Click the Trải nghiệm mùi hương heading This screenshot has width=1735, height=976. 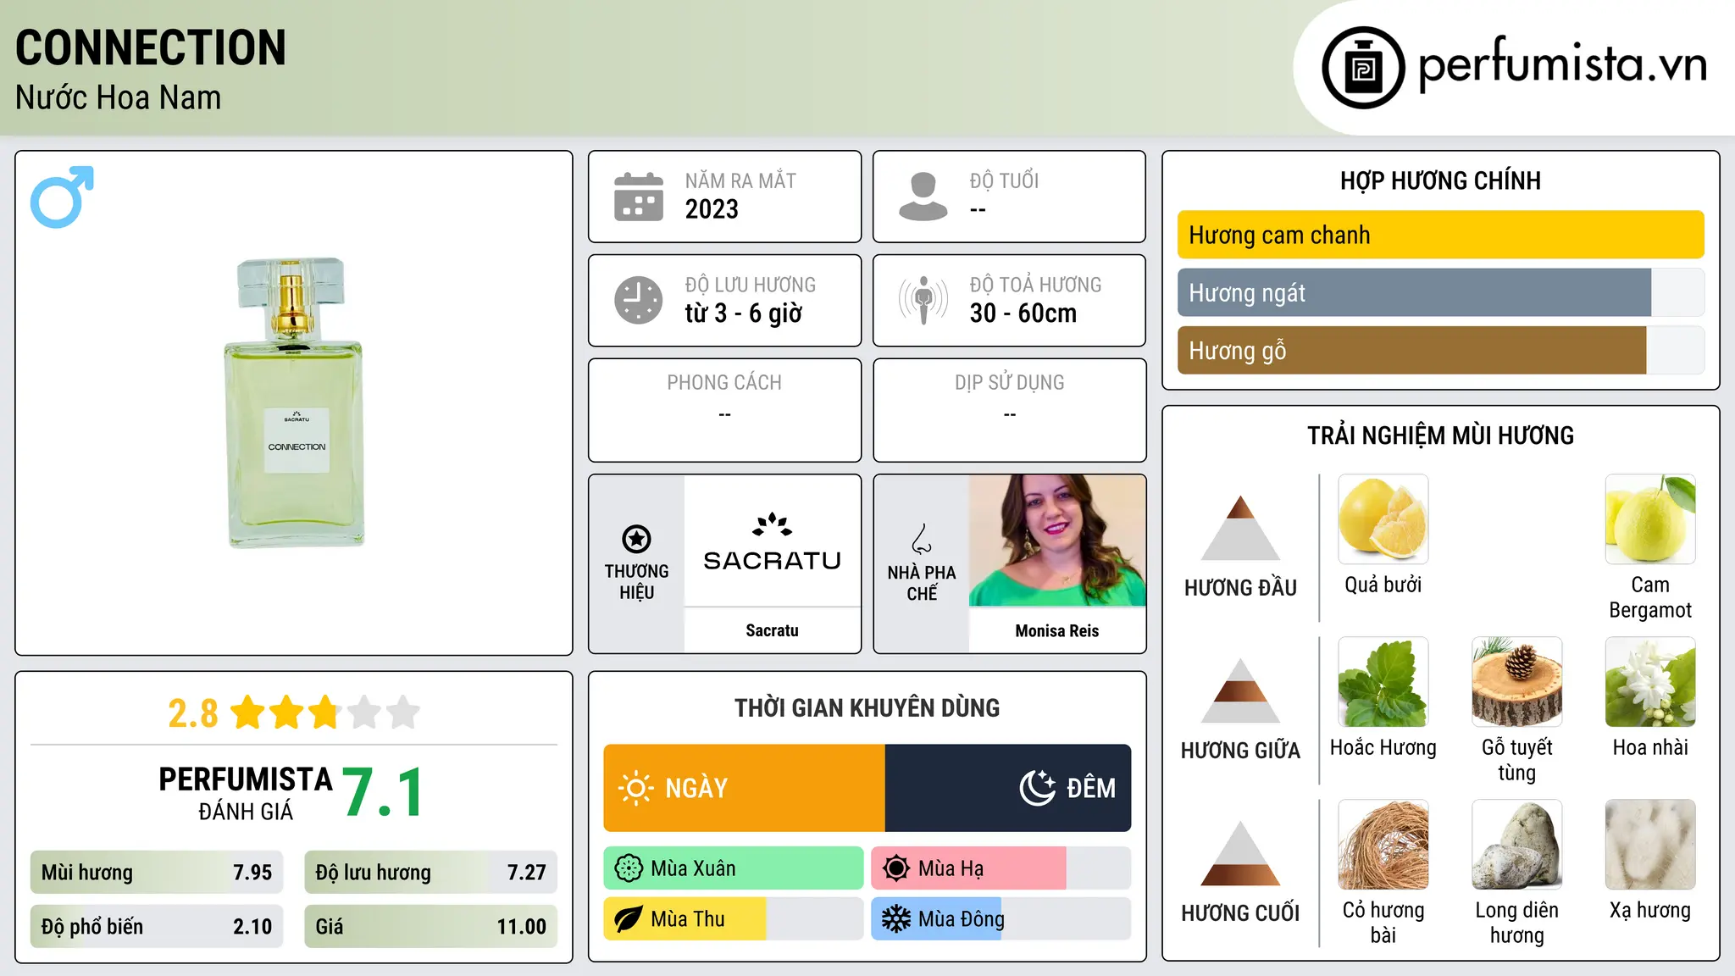1441,435
